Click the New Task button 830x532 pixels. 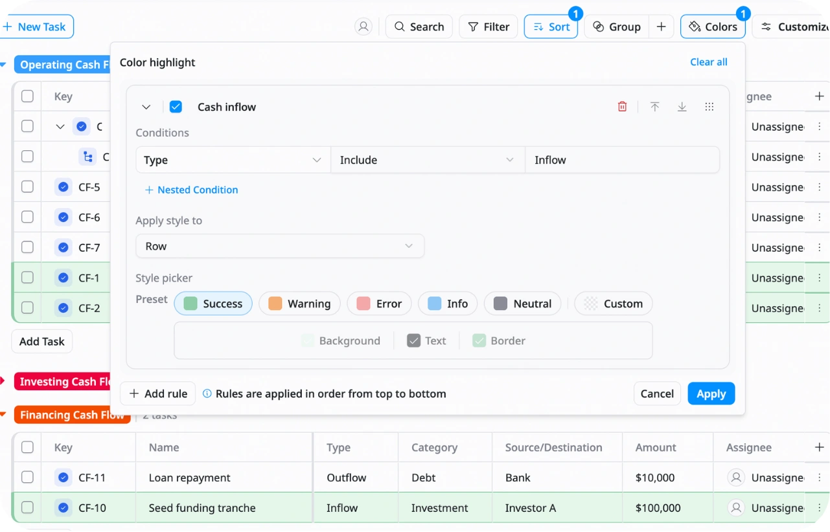coord(35,27)
